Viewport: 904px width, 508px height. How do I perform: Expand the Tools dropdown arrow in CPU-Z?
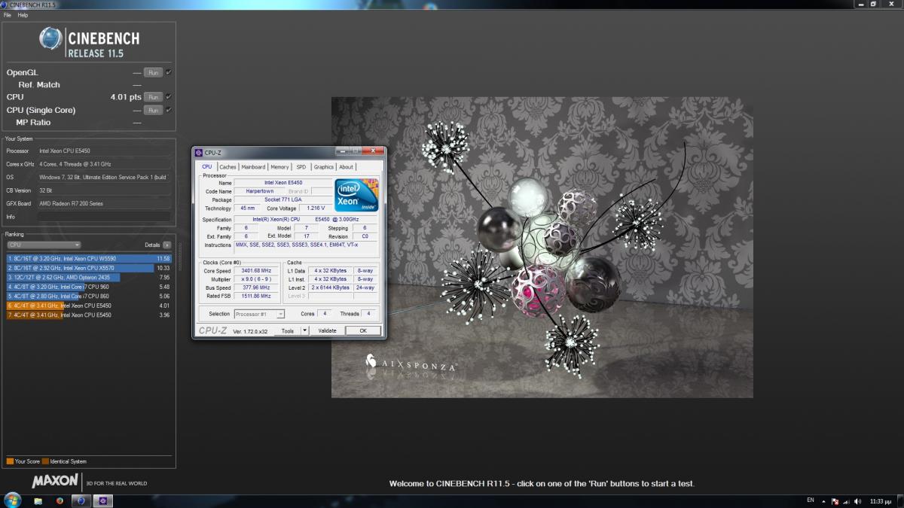tap(304, 330)
